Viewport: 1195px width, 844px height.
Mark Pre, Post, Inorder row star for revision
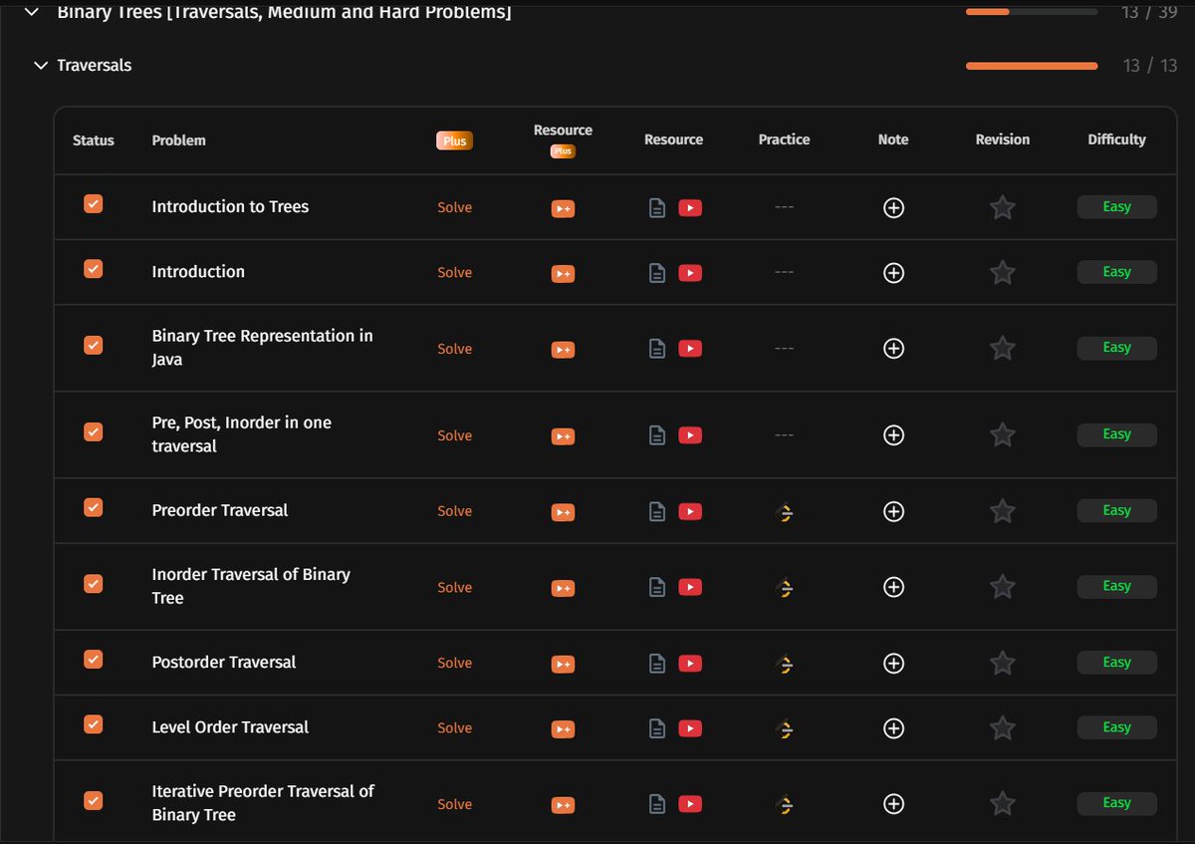coord(1003,434)
